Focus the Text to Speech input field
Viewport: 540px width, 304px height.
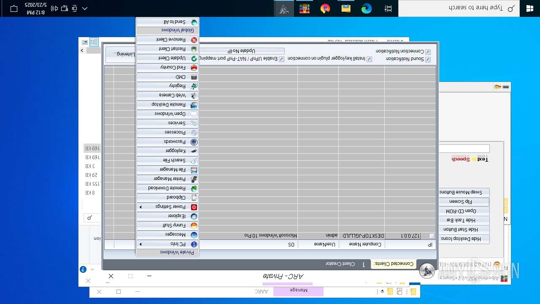pos(464,149)
